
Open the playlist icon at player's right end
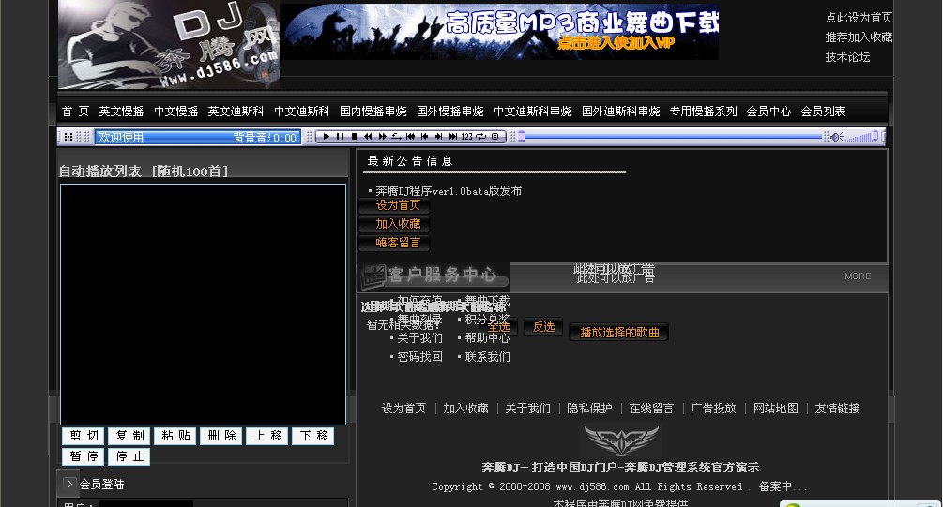tap(494, 137)
